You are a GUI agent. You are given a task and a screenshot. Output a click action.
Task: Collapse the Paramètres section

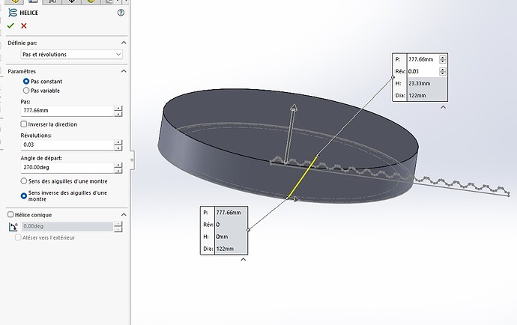point(124,71)
